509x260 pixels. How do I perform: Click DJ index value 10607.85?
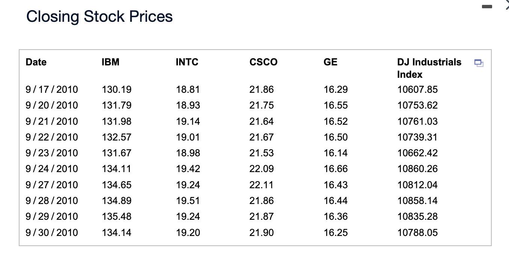tap(417, 89)
